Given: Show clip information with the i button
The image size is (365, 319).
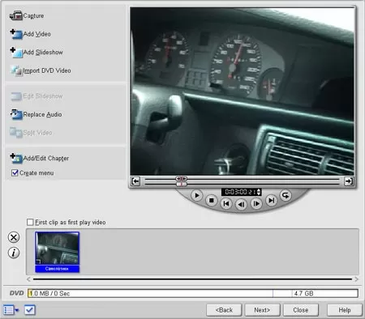Looking at the screenshot, I should [x=14, y=253].
